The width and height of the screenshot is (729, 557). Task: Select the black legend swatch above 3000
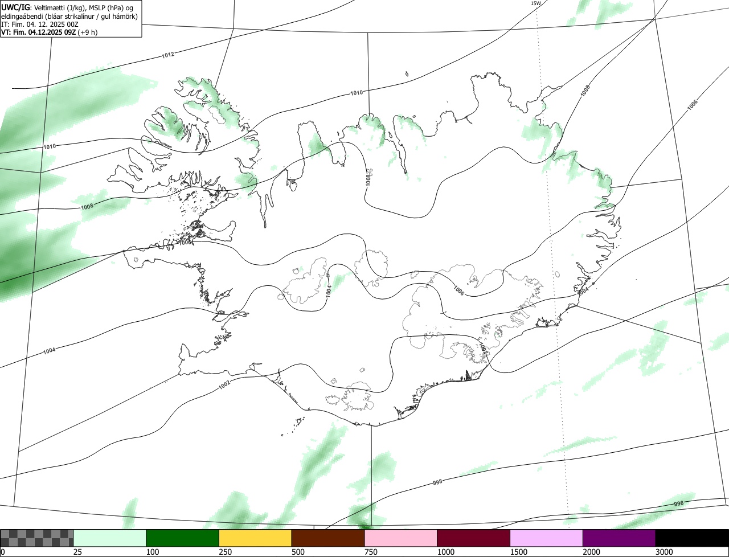[692, 538]
